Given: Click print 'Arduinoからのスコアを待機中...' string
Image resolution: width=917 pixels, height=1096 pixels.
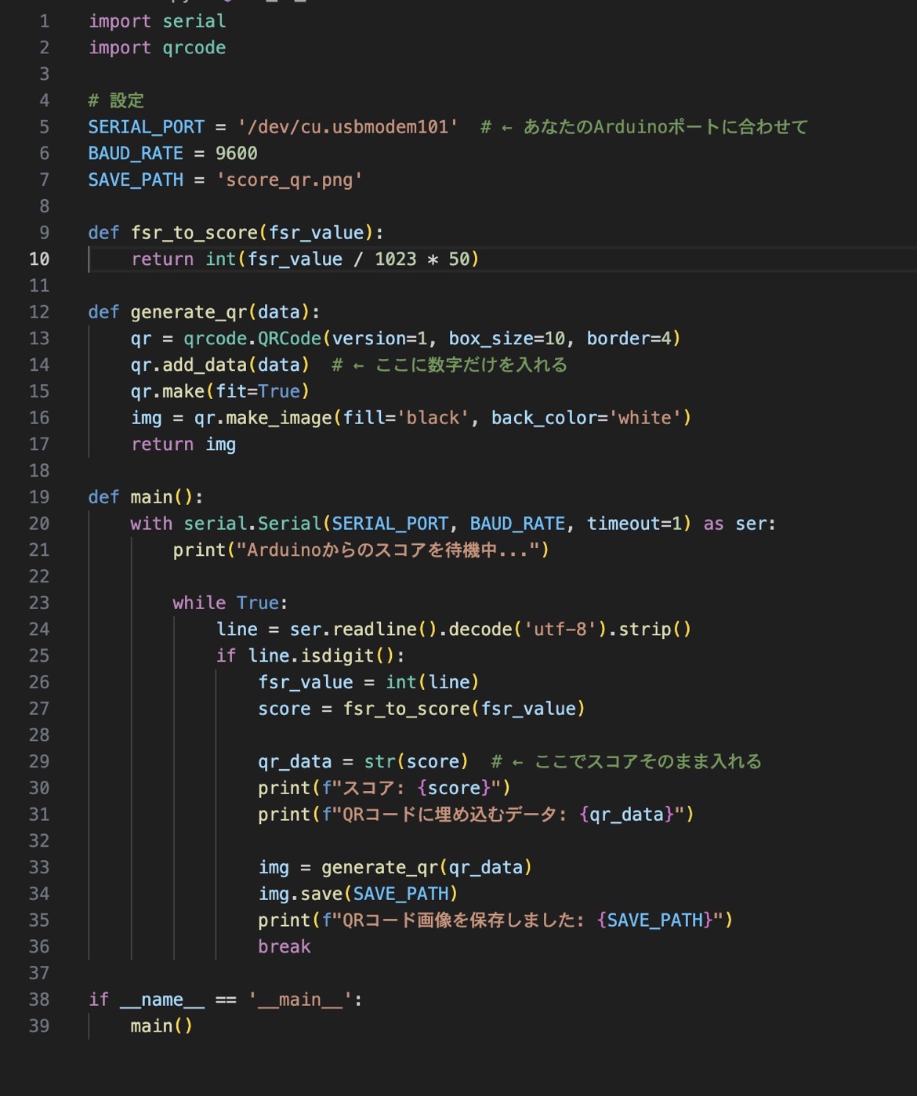Looking at the screenshot, I should point(388,550).
